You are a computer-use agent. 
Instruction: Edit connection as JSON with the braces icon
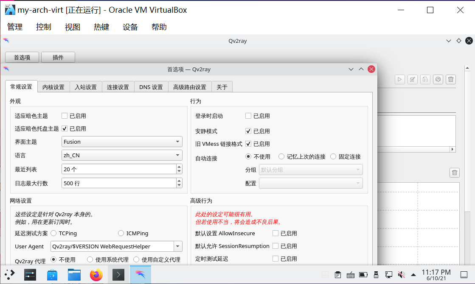pyautogui.click(x=425, y=79)
